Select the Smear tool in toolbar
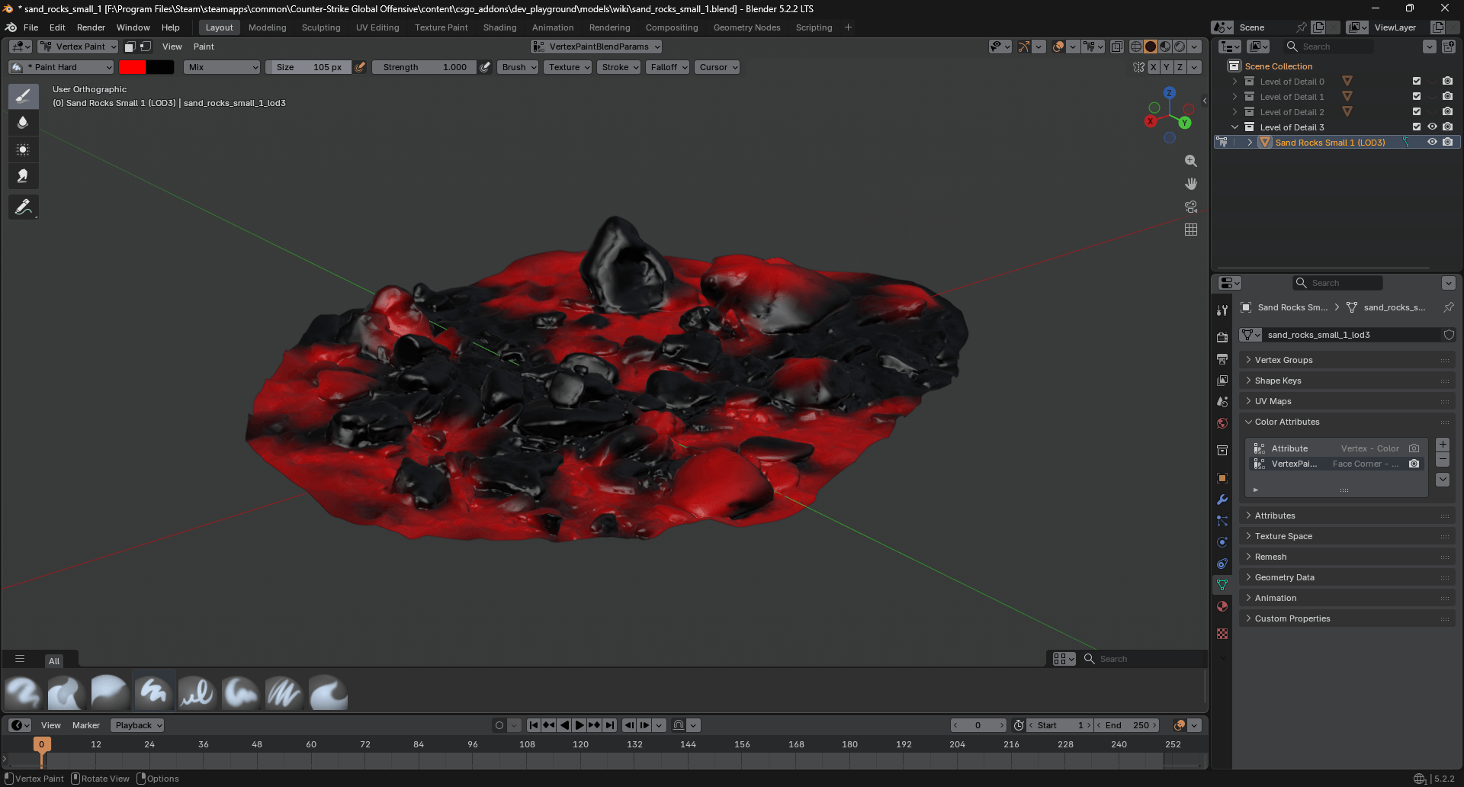 pyautogui.click(x=24, y=176)
